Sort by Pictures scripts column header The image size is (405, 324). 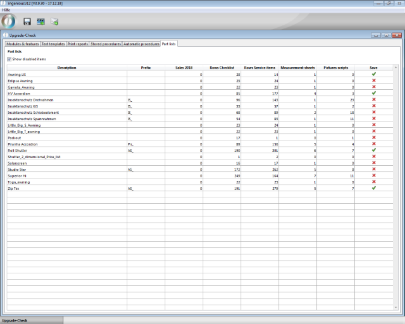point(335,68)
